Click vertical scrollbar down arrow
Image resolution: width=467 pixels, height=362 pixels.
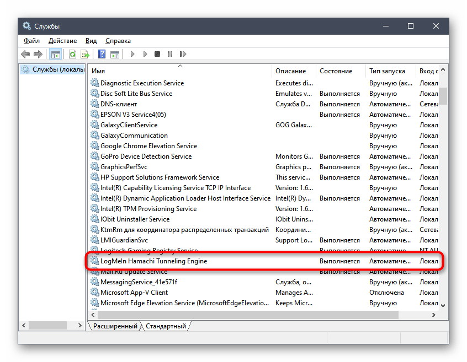coord(443,306)
